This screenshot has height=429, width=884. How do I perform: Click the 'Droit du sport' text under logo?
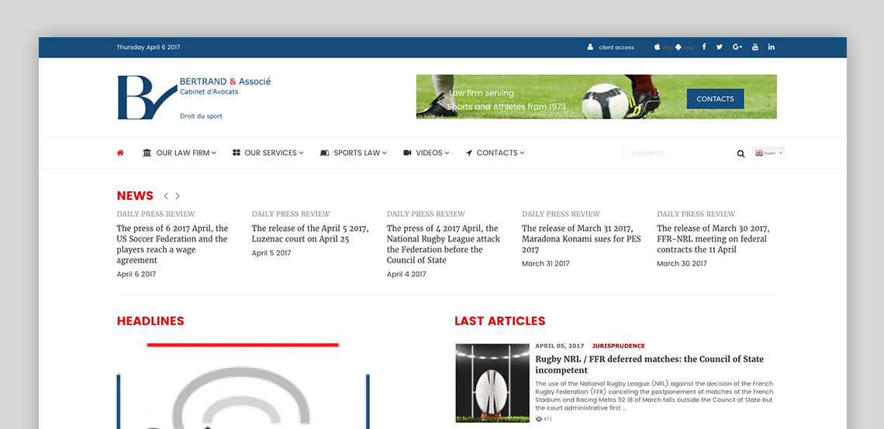click(x=201, y=116)
